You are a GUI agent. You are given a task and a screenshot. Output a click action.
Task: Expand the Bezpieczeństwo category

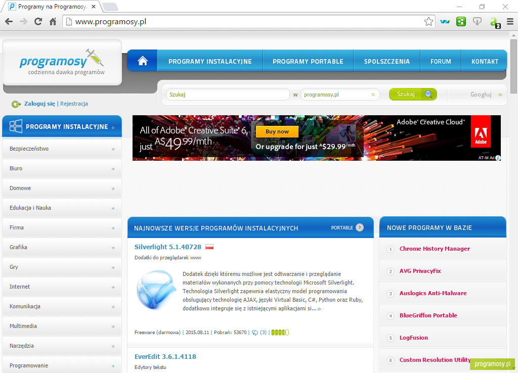(62, 149)
